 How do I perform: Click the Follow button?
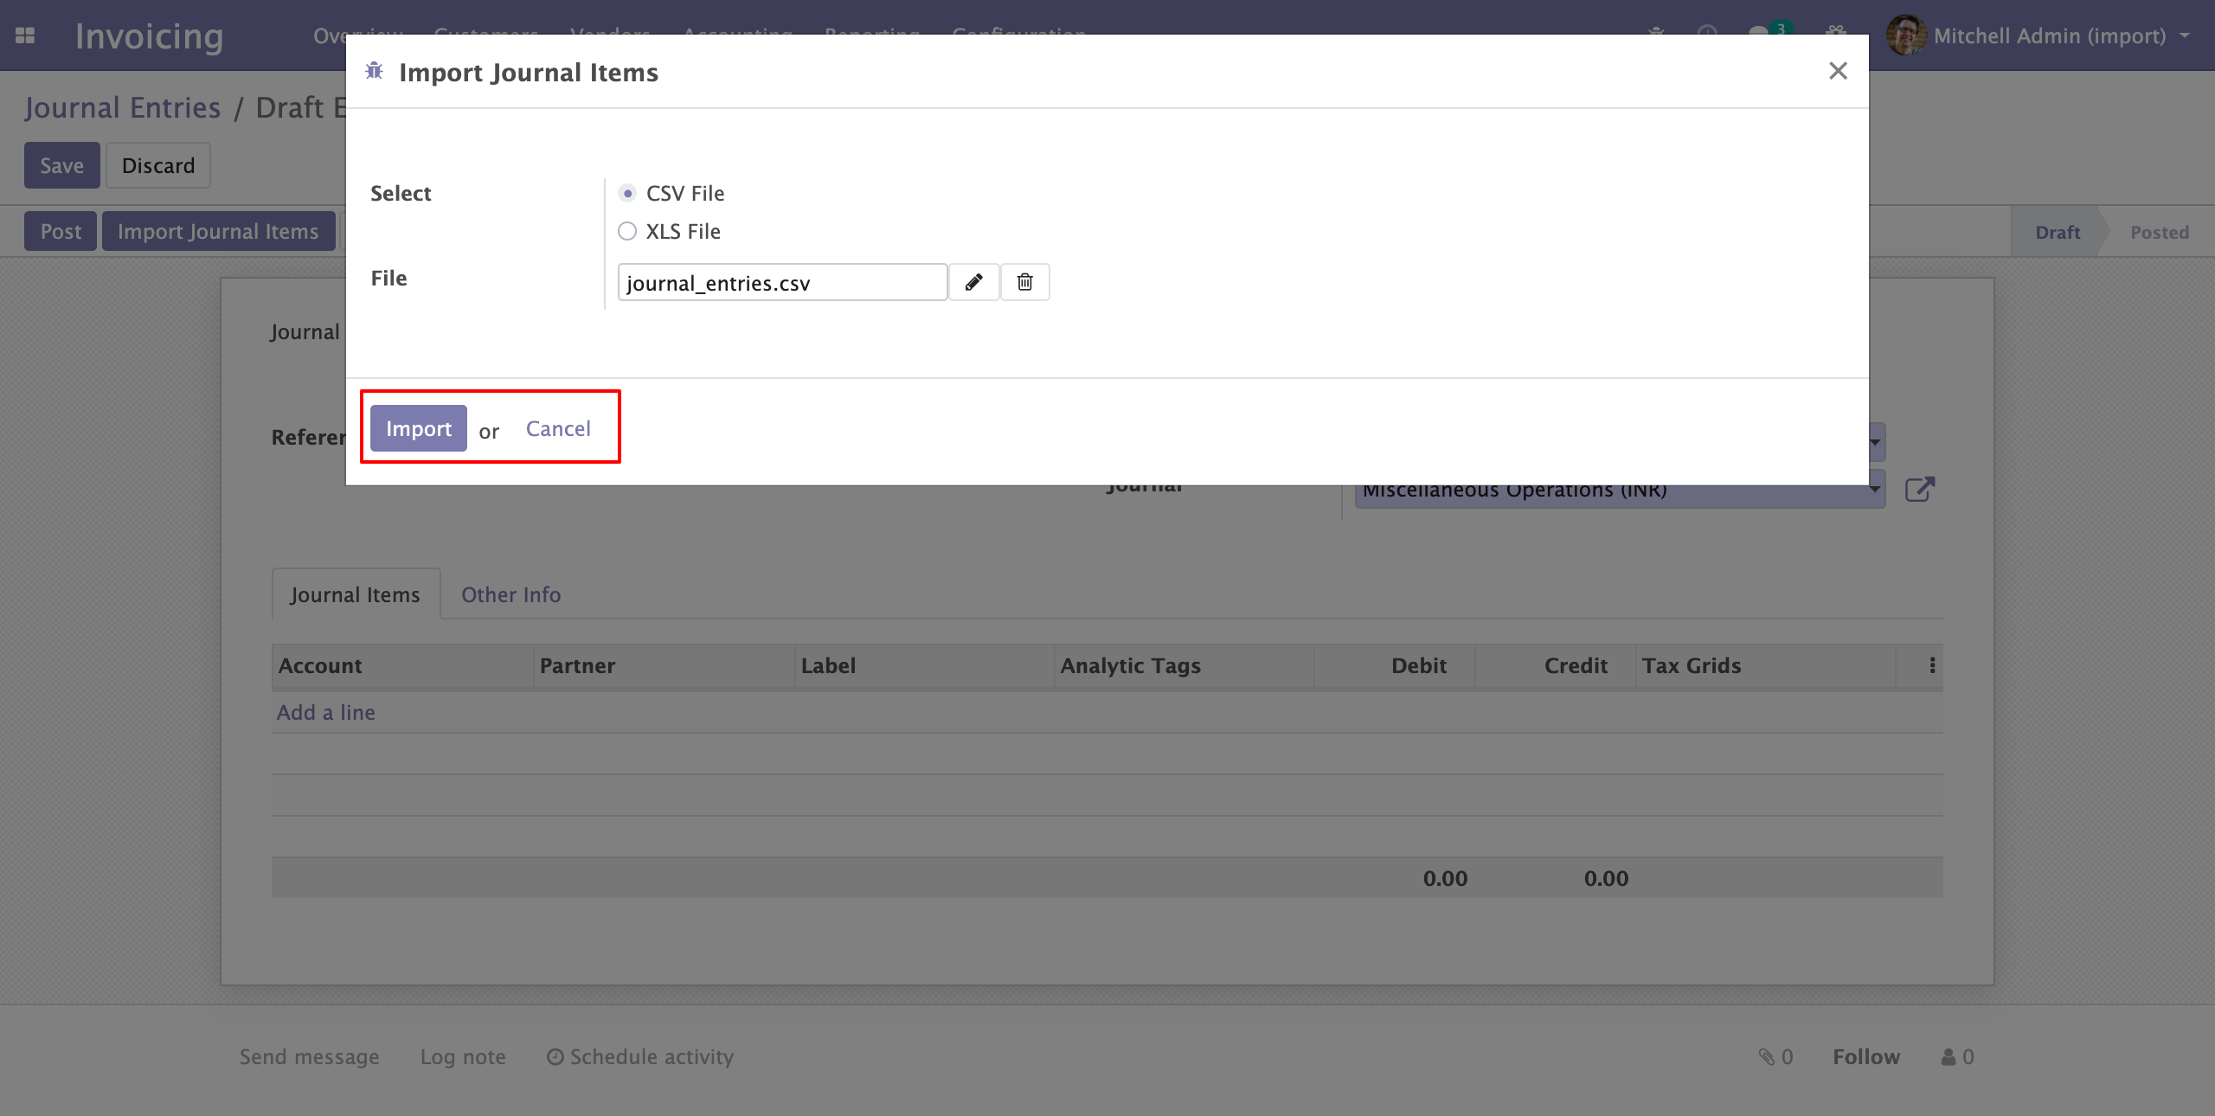(1865, 1057)
